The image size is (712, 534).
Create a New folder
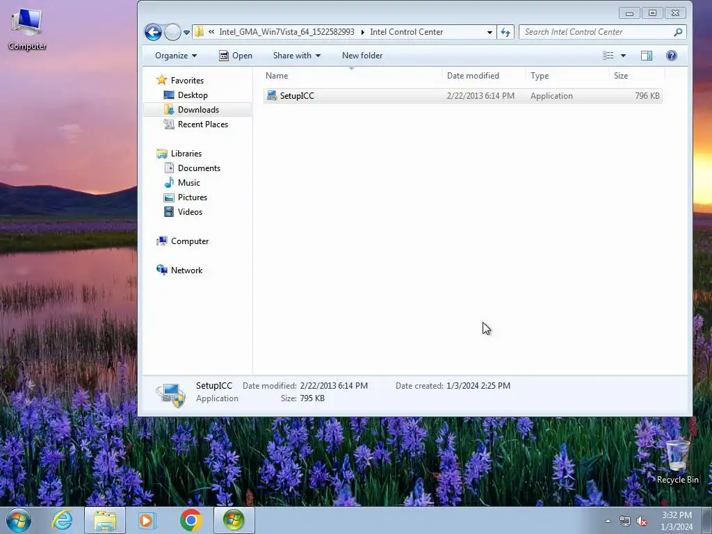362,56
